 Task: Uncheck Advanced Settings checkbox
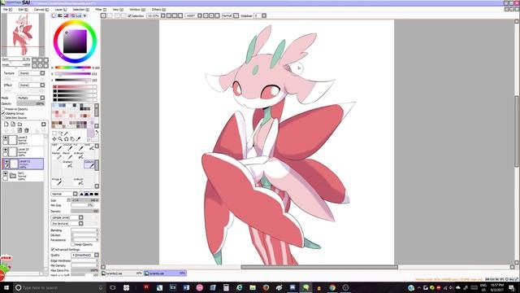pyautogui.click(x=53, y=249)
